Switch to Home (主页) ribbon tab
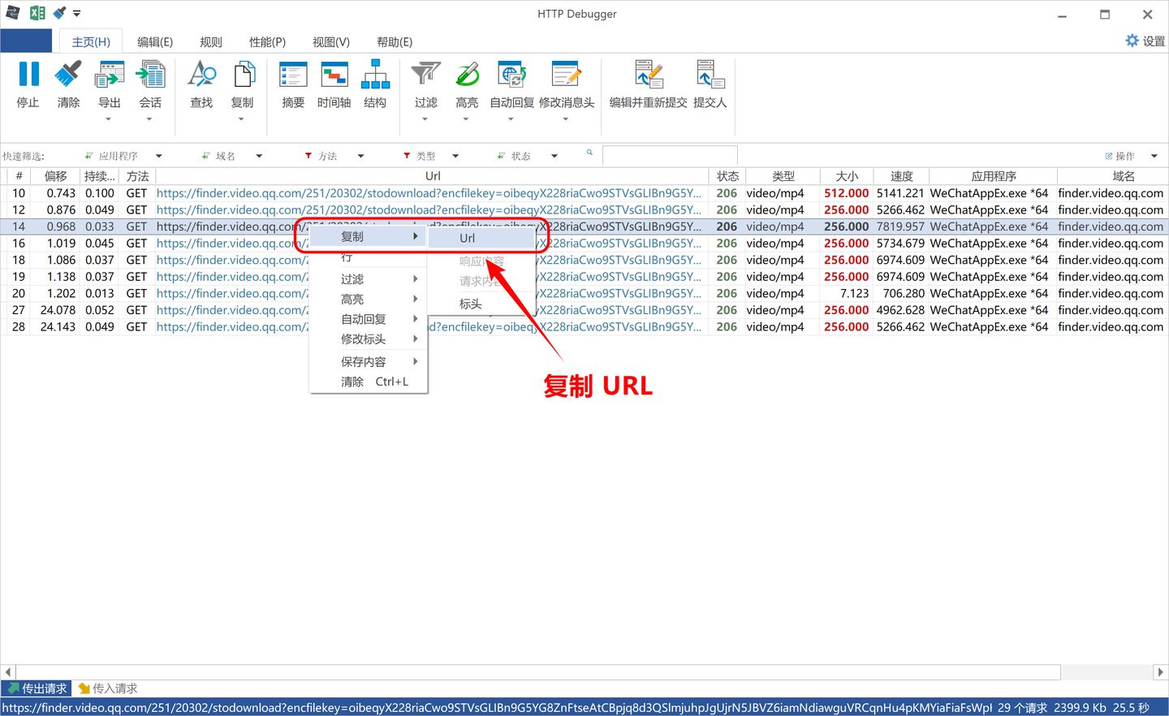 [91, 41]
